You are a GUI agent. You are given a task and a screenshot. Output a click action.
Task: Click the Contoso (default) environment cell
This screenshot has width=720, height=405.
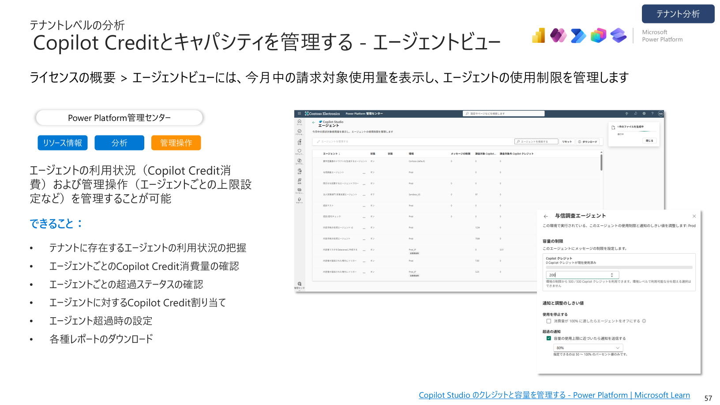(x=417, y=161)
